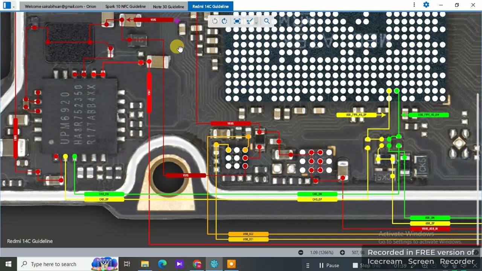Open the search magnifier tool
The image size is (482, 271).
coord(267,21)
